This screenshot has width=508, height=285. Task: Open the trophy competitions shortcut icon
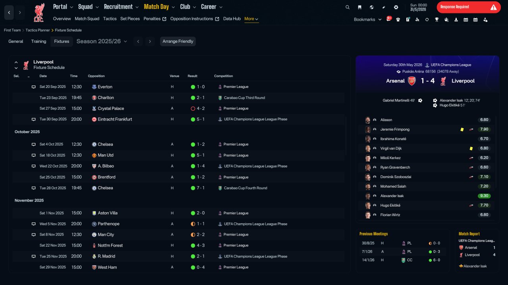click(x=437, y=19)
